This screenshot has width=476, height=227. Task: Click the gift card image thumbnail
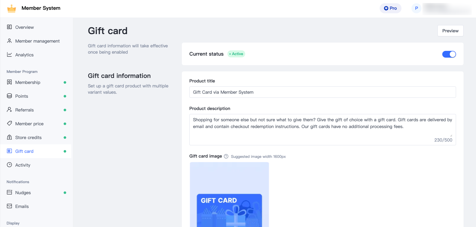click(x=229, y=195)
